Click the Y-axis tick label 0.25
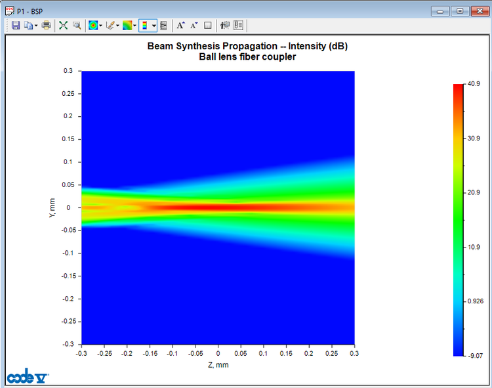 tap(68, 93)
